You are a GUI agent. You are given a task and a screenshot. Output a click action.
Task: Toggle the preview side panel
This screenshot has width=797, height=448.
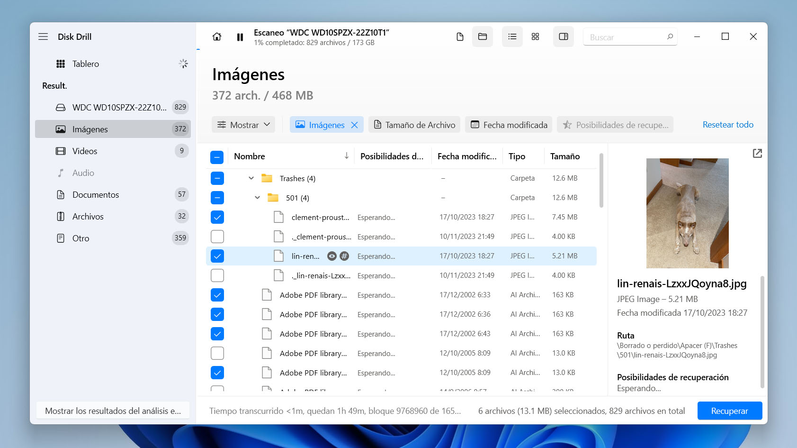click(x=564, y=37)
